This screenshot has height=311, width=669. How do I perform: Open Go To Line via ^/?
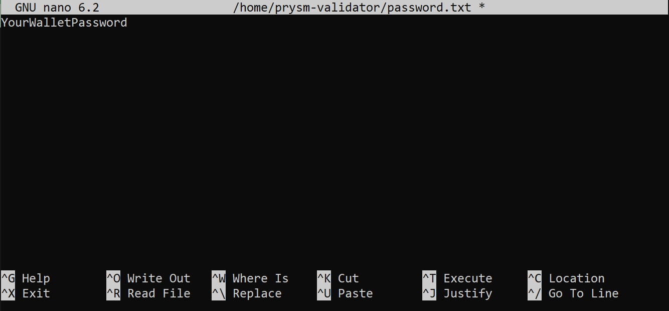pos(570,293)
